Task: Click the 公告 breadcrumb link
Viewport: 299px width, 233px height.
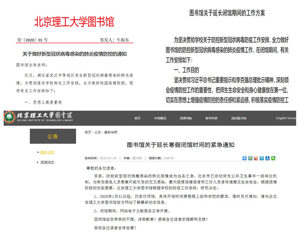Action: [x=97, y=132]
